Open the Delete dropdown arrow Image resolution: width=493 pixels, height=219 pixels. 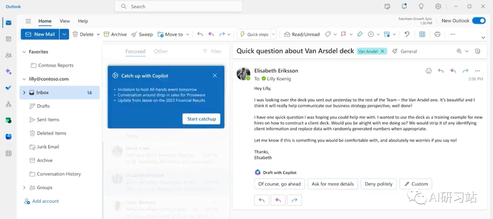click(x=98, y=34)
